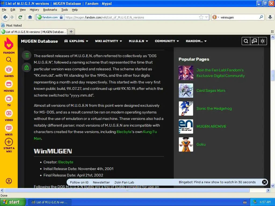Viewport: 275px width, 206px height.
Task: Open the History menu
Action: point(34,10)
